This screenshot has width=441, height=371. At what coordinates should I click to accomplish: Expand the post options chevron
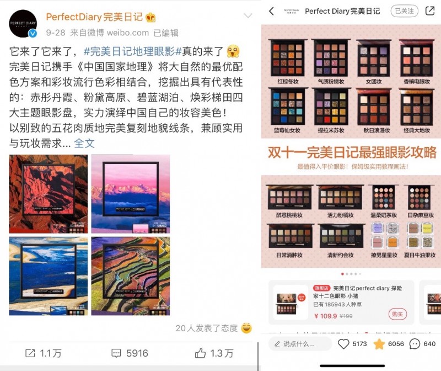[248, 15]
